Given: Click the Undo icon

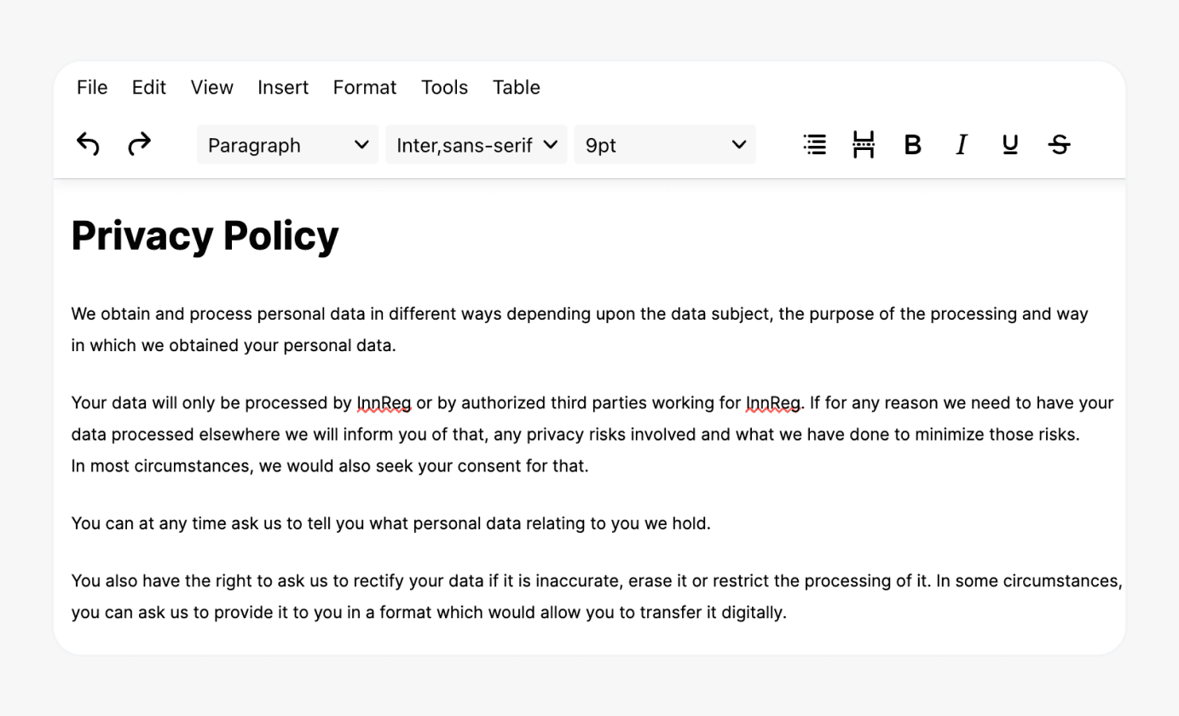Looking at the screenshot, I should 87,144.
